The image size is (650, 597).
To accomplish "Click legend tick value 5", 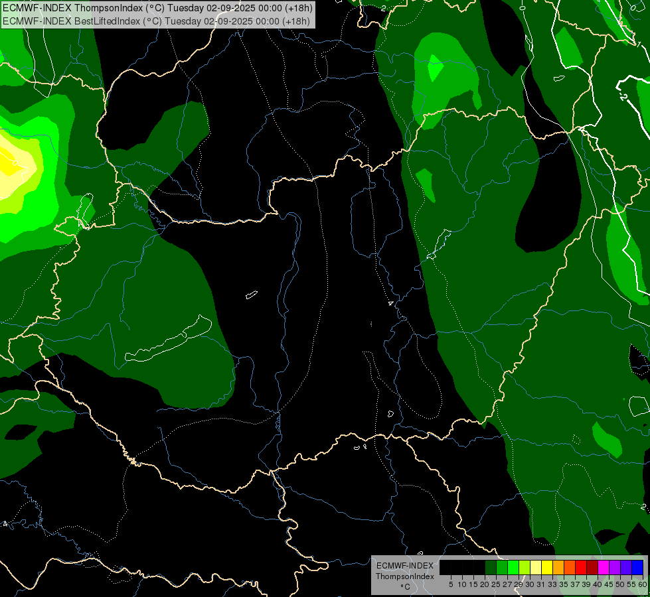I will pyautogui.click(x=451, y=584).
